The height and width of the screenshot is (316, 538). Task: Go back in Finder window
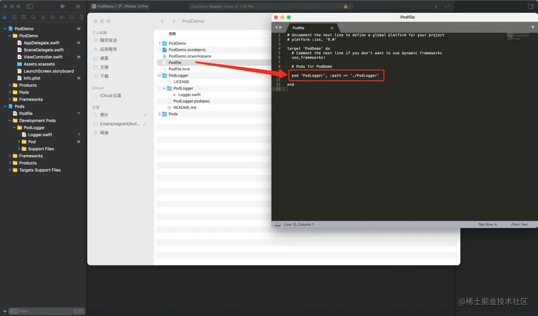162,21
